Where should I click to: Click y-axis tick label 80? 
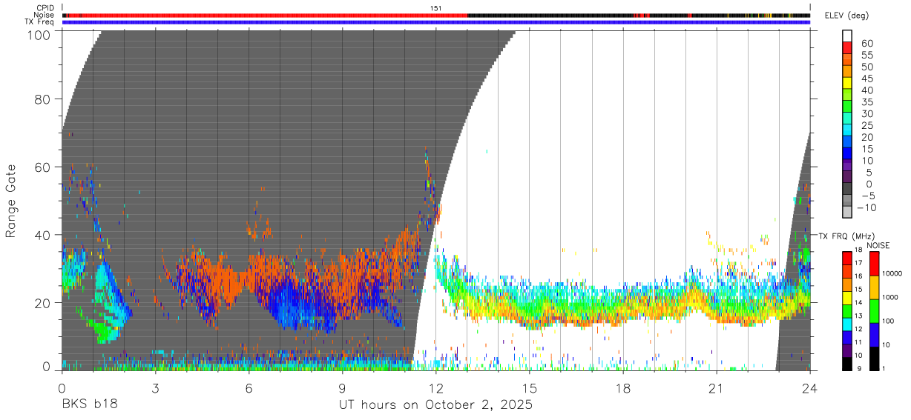click(x=44, y=99)
